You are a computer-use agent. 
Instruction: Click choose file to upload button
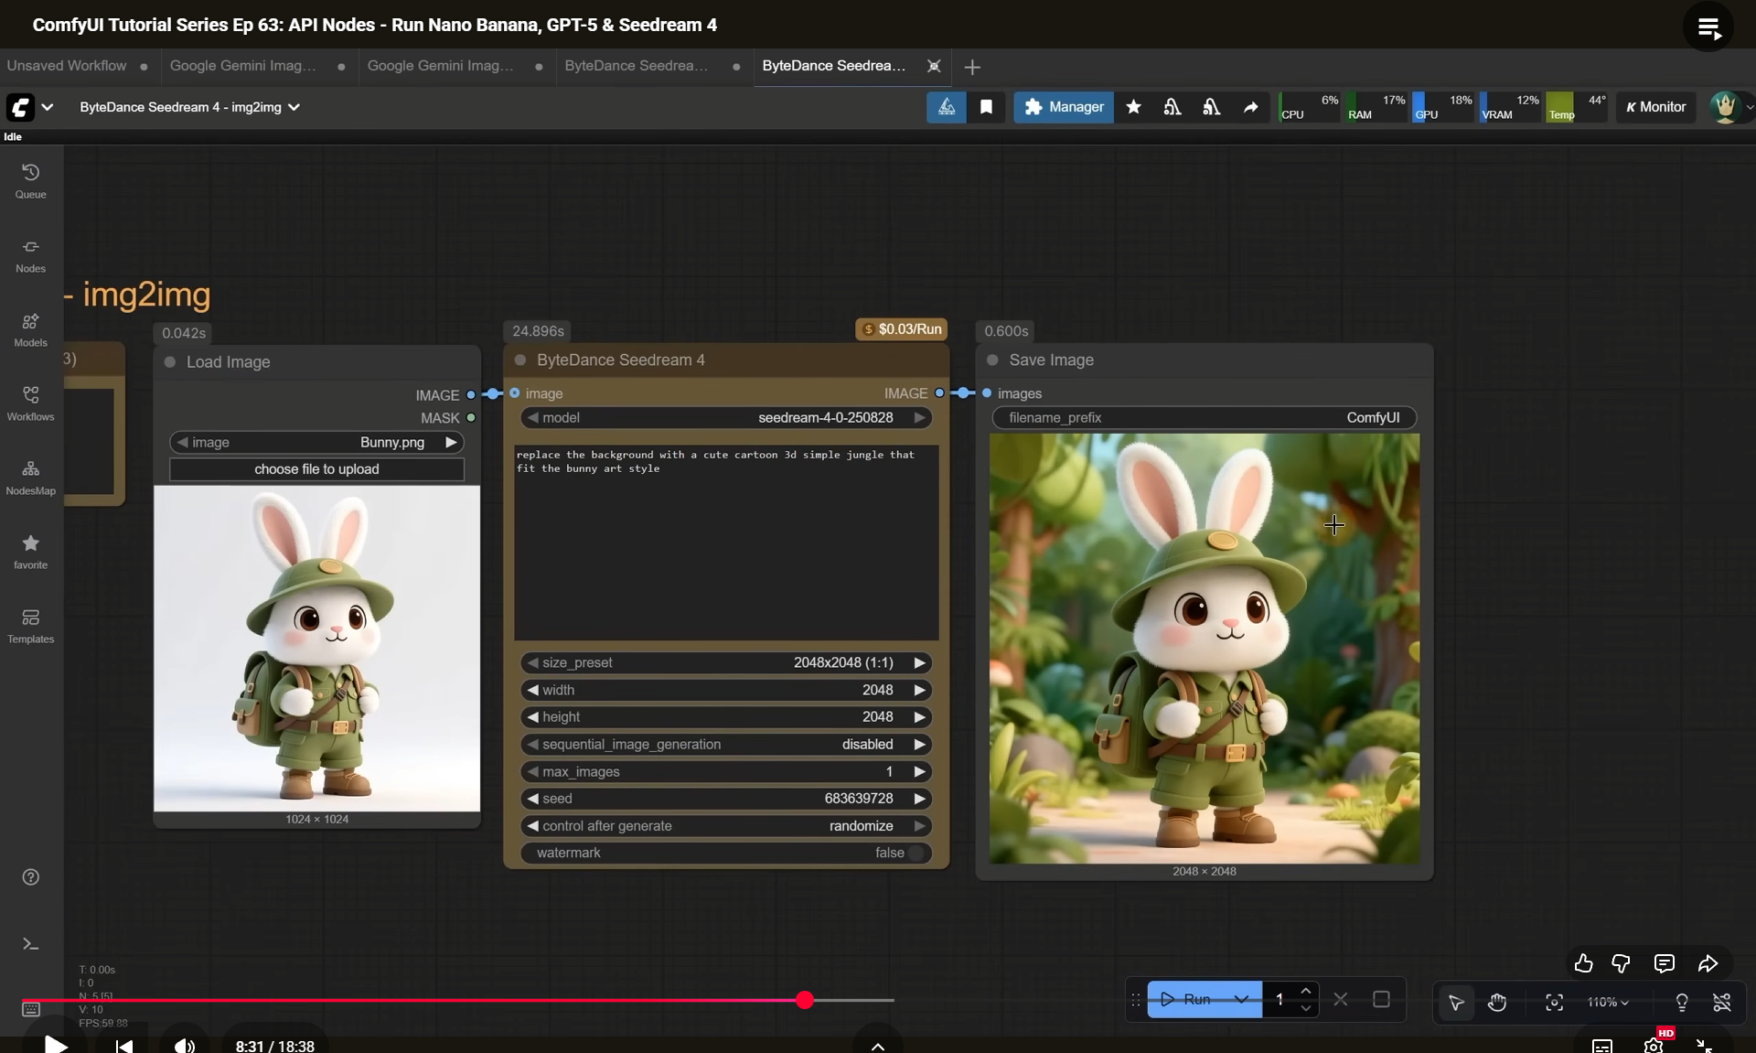click(x=316, y=469)
